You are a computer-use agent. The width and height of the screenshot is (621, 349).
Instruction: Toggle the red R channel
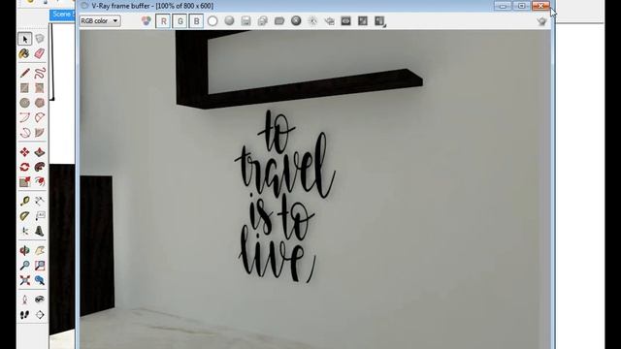click(x=163, y=21)
